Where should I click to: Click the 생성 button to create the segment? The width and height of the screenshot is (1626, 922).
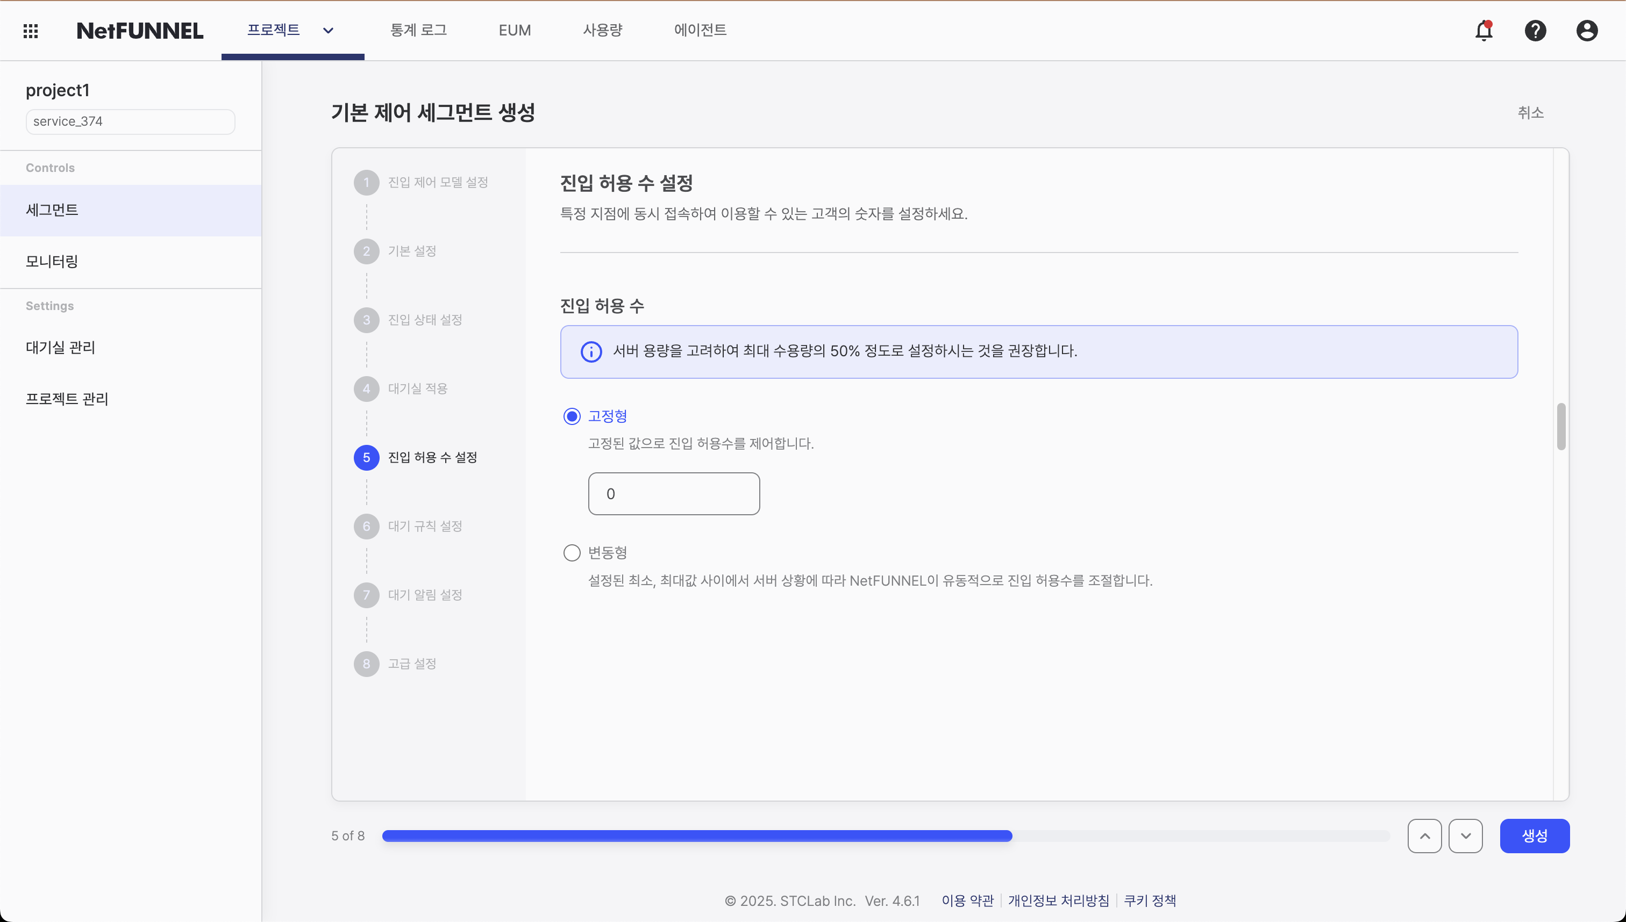[1534, 836]
